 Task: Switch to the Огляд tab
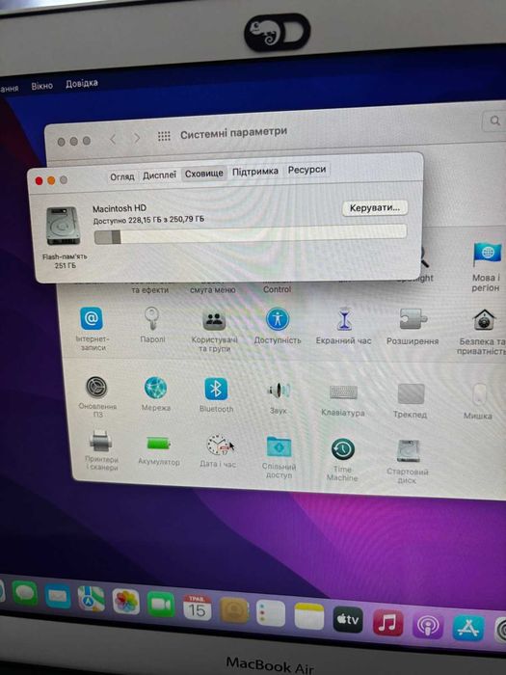[x=122, y=176]
